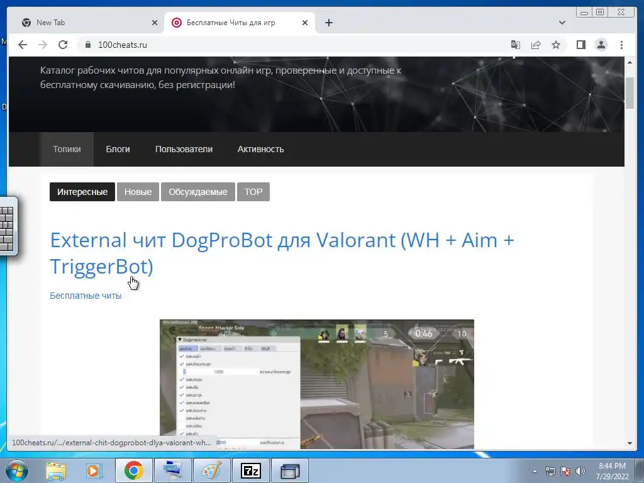644x483 pixels.
Task: Open the External чит DogProBot article title
Action: click(282, 253)
